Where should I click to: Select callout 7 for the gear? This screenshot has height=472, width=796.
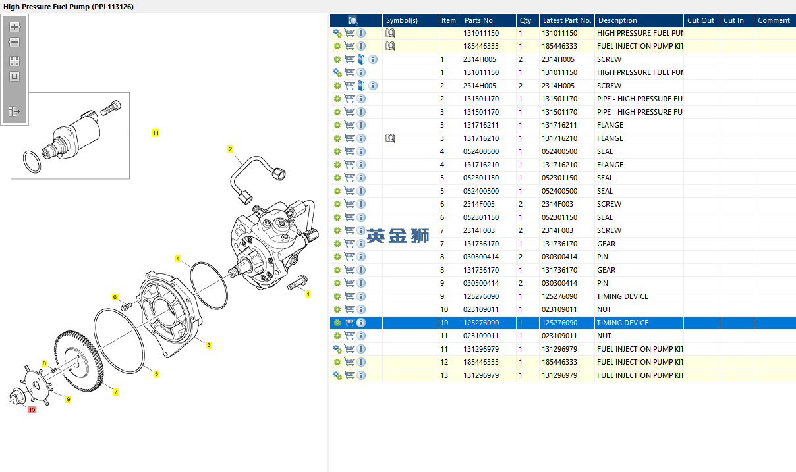[x=116, y=392]
